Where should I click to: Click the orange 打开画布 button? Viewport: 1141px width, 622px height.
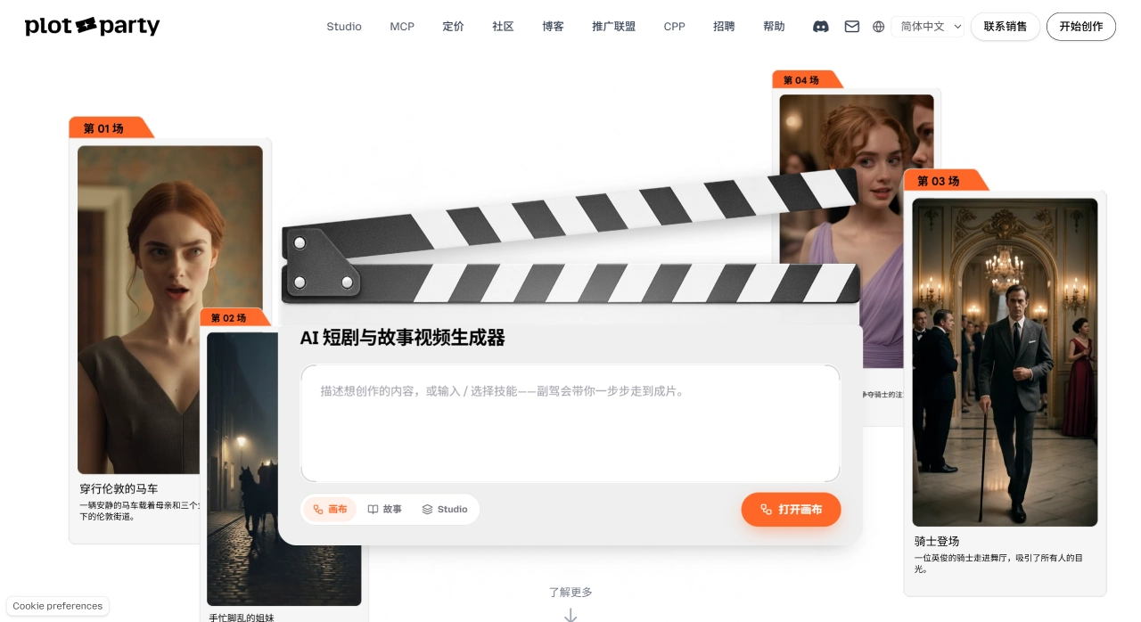791,510
